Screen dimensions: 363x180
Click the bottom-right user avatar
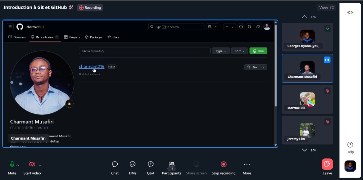[350, 166]
